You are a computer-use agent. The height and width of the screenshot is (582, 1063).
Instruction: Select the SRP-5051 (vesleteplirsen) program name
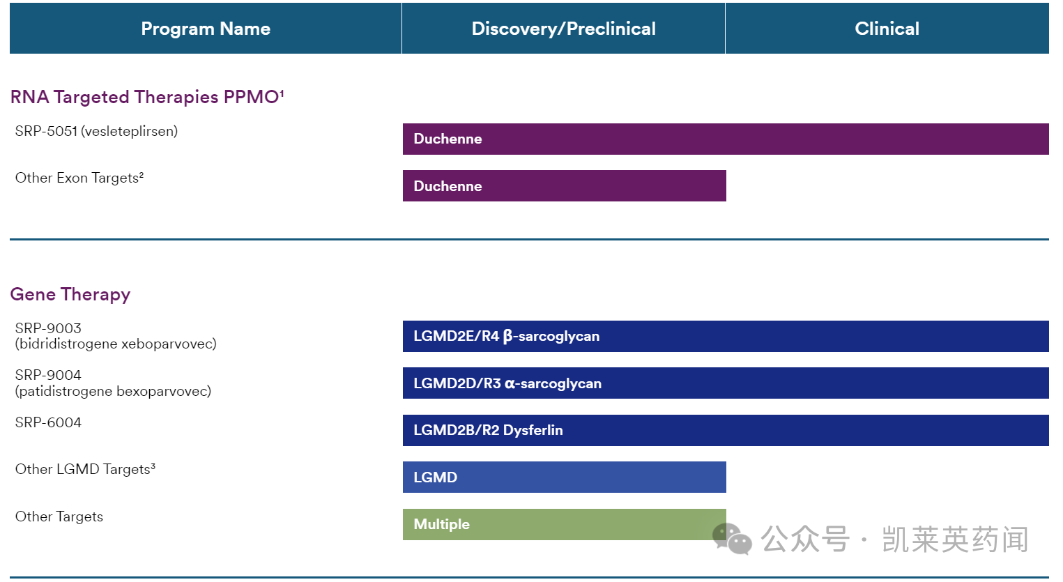point(96,131)
